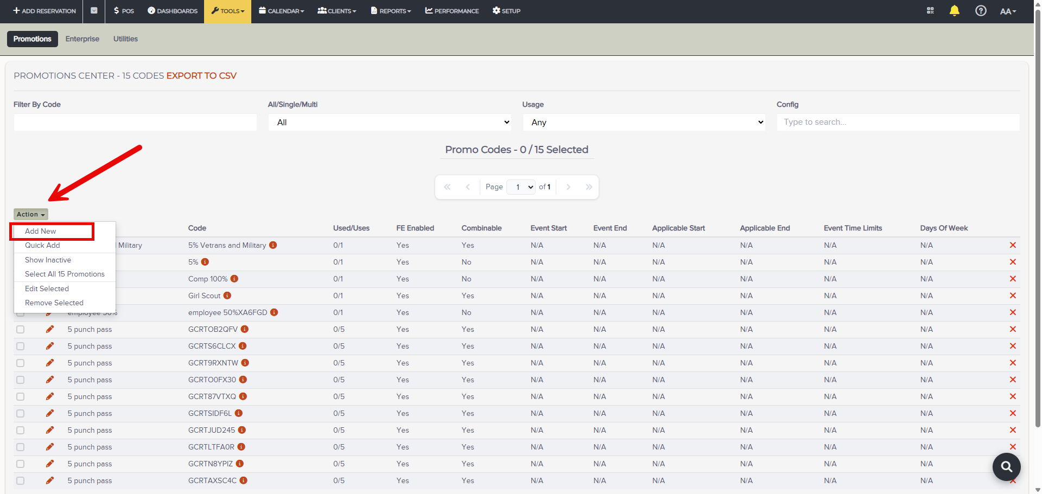1042x494 pixels.
Task: Expand the Tools menu in navbar
Action: pos(227,11)
